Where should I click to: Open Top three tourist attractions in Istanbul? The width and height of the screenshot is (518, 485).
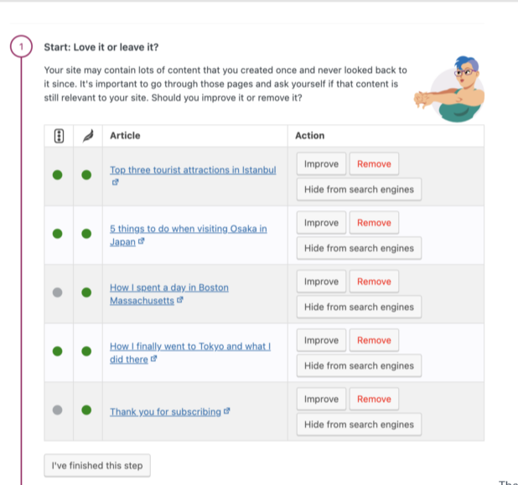[x=192, y=170]
